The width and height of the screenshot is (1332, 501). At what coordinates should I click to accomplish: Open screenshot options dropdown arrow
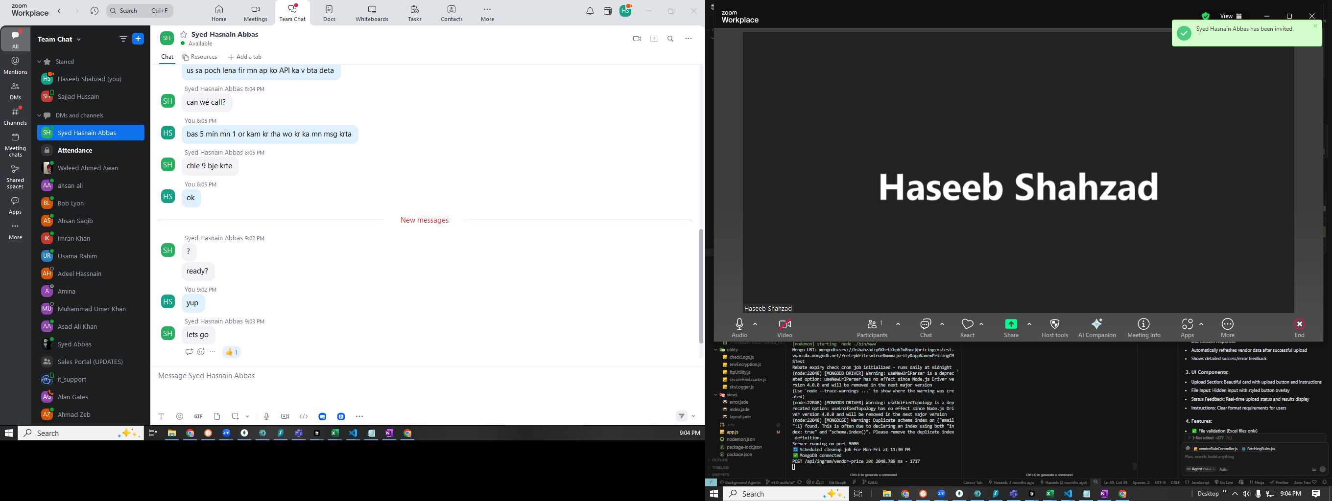[248, 416]
